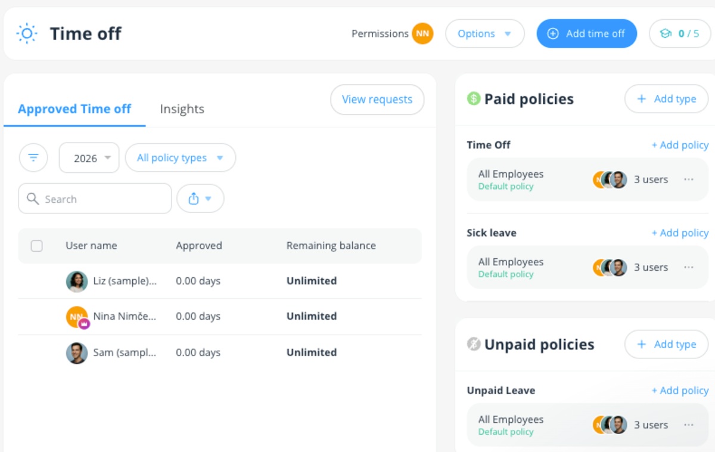Click 3 users in Sick leave policy
The width and height of the screenshot is (715, 452).
[x=651, y=267]
